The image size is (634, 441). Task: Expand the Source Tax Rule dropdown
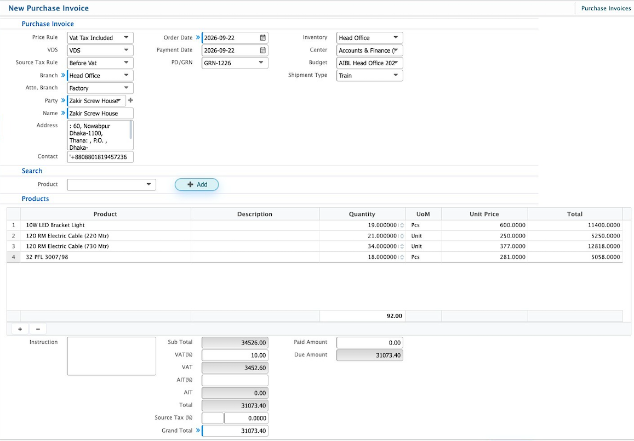pos(100,63)
